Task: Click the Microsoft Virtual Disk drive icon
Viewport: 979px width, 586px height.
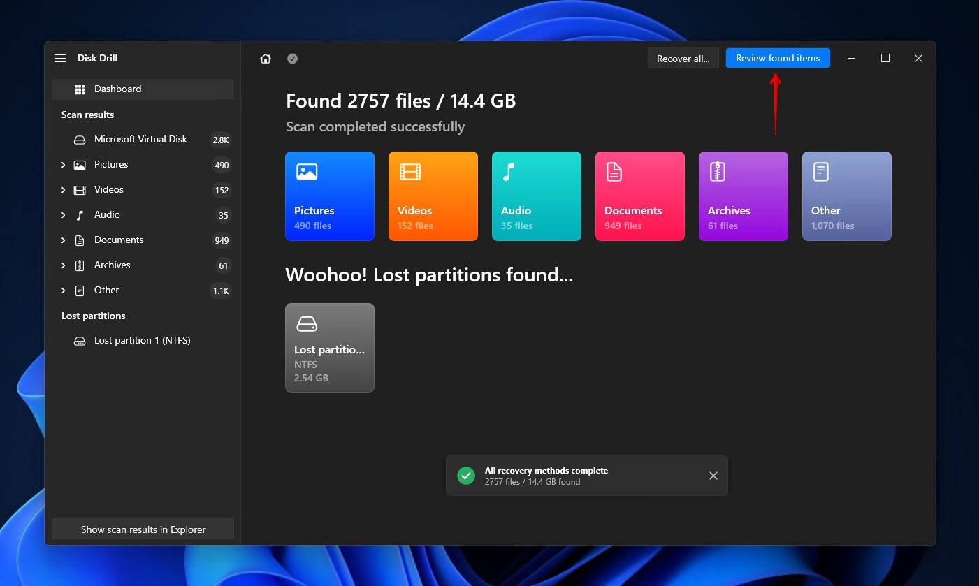Action: (80, 140)
